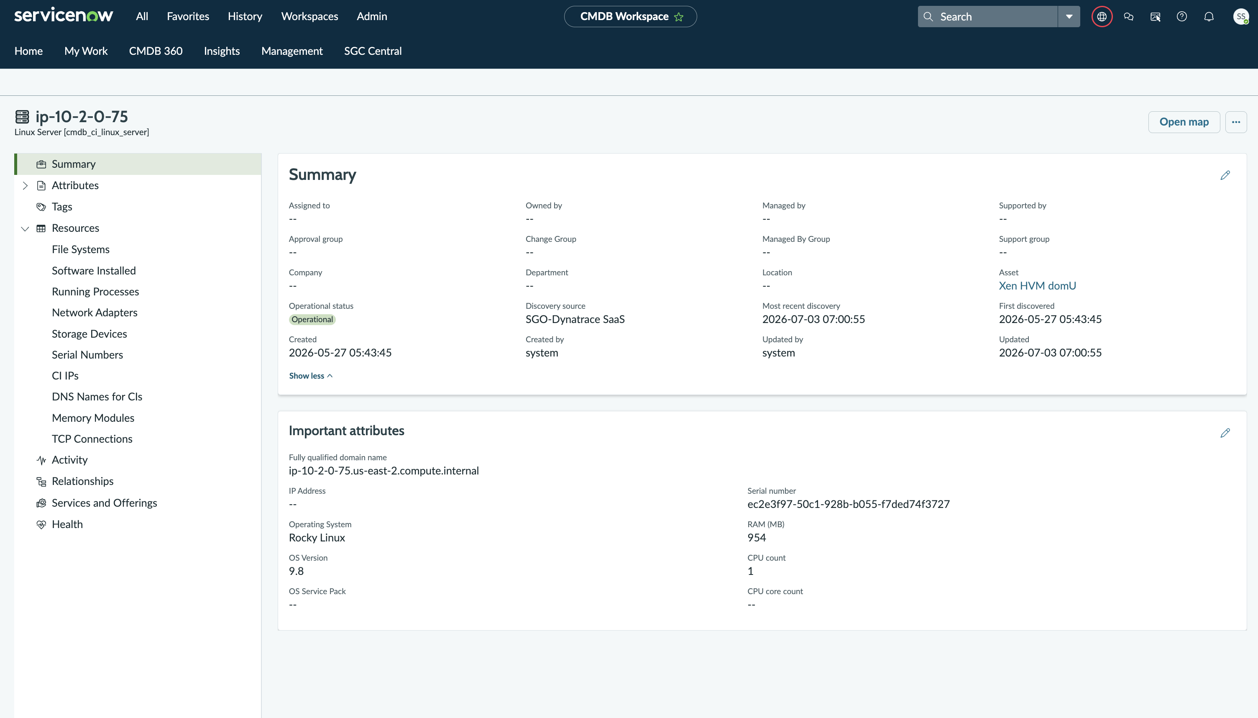Image resolution: width=1258 pixels, height=718 pixels.
Task: Click the Open map button
Action: 1184,122
